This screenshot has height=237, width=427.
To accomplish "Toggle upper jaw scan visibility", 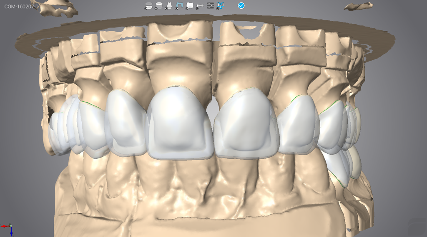I will point(159,6).
